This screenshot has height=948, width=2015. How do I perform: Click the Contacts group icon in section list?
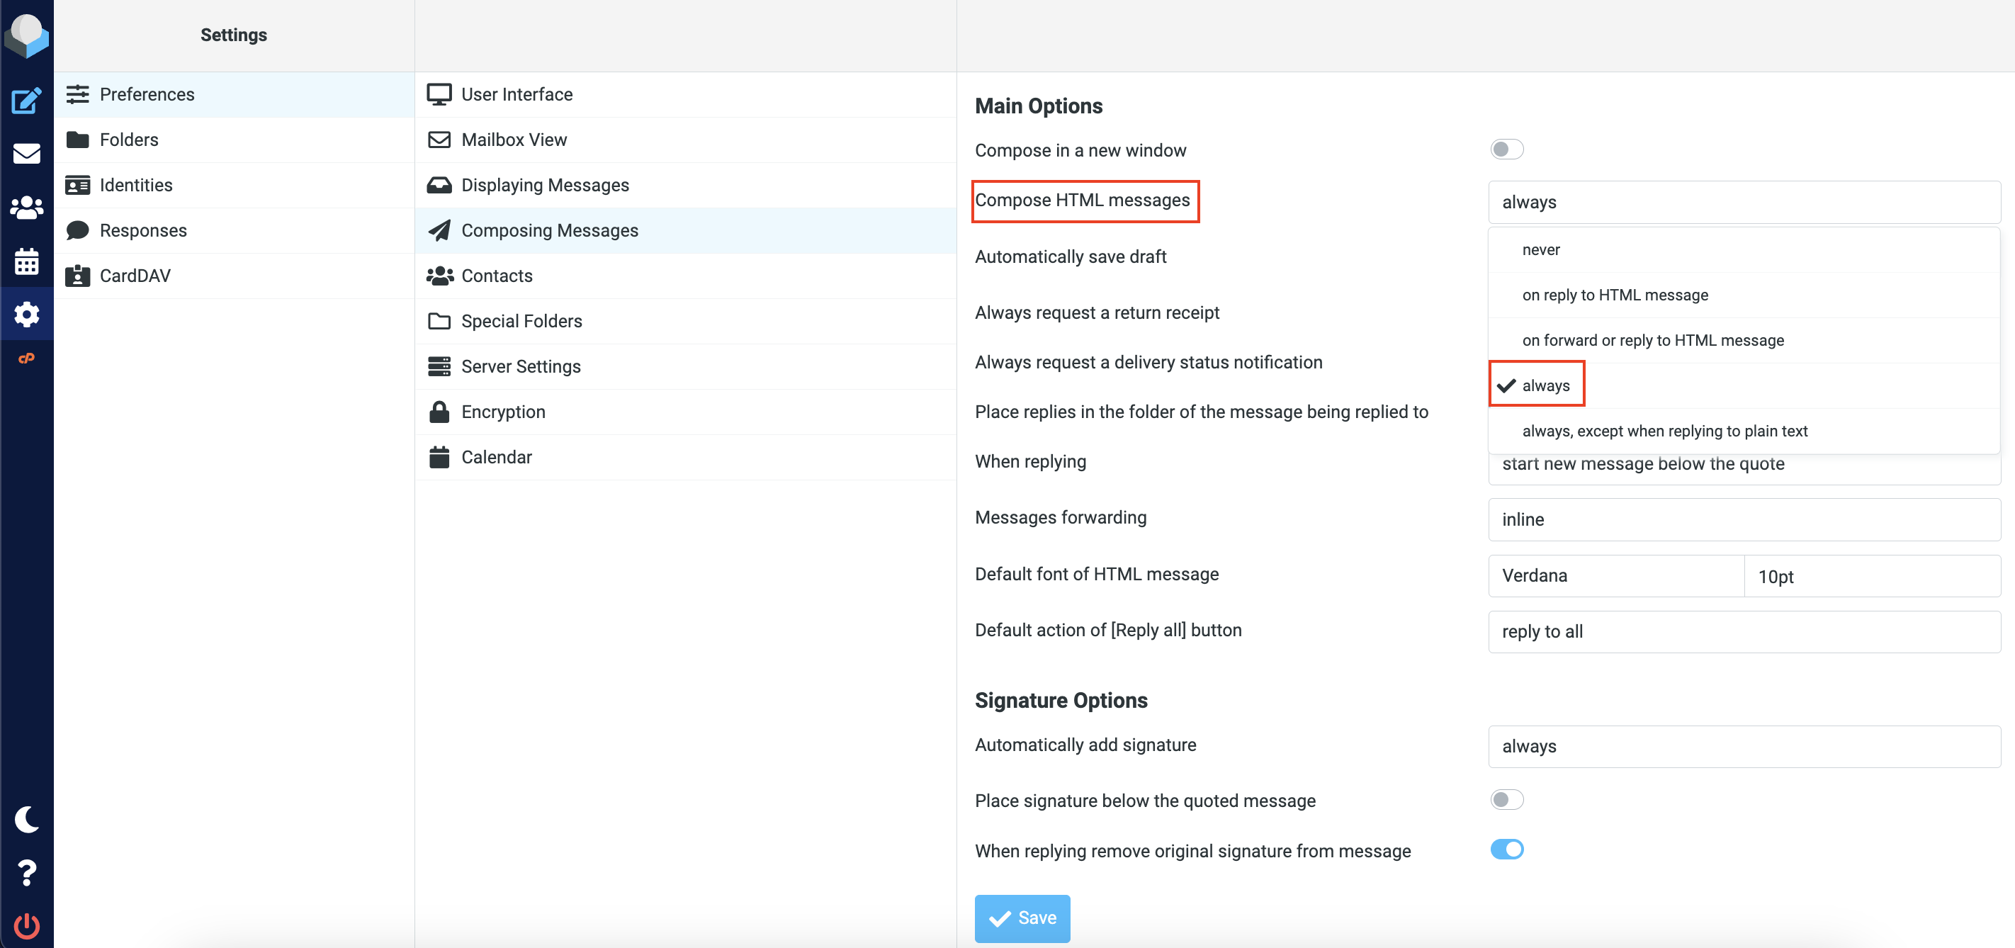pyautogui.click(x=439, y=276)
